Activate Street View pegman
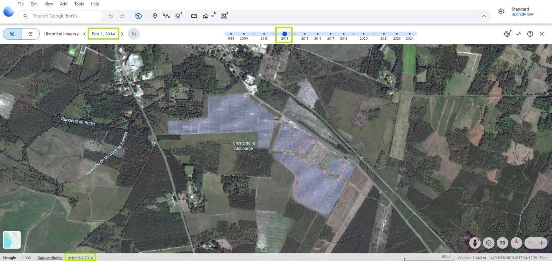The width and height of the screenshot is (552, 261). 475,243
